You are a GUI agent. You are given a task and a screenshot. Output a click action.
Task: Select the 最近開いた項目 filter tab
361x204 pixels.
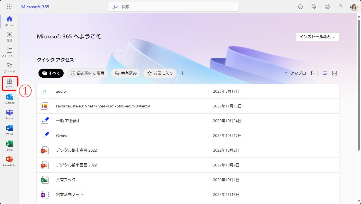click(87, 73)
